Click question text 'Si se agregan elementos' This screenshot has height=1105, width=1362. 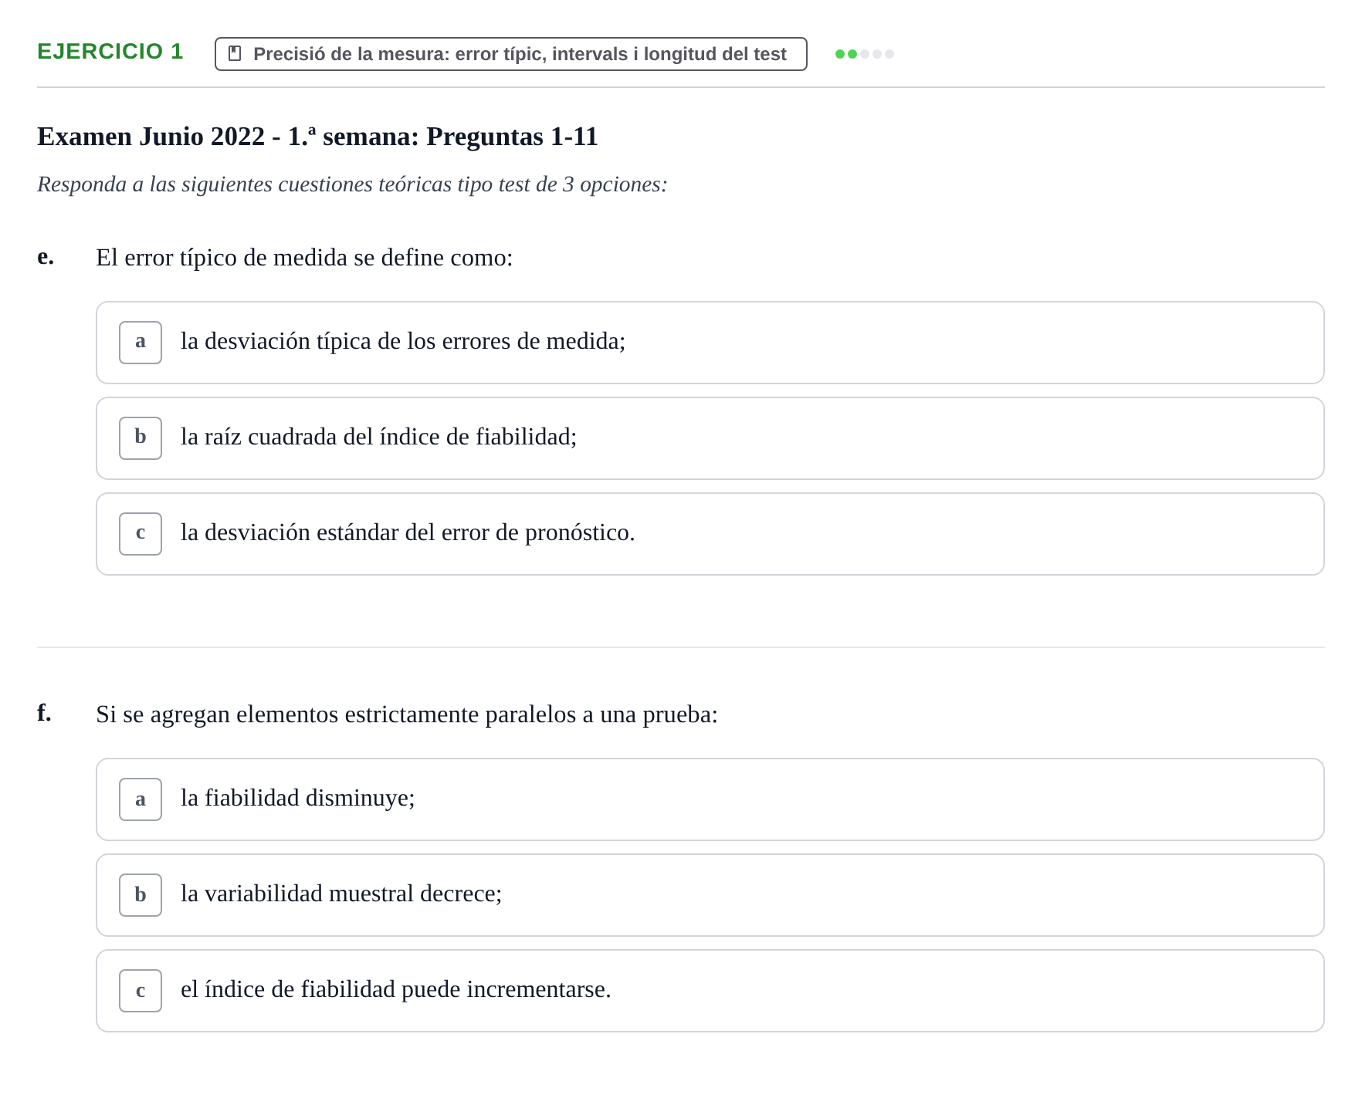pos(407,715)
